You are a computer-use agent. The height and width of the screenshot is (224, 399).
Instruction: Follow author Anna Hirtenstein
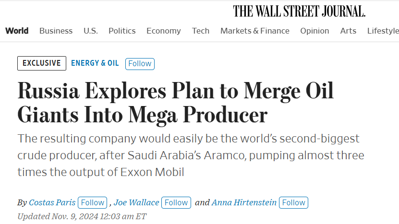click(294, 202)
